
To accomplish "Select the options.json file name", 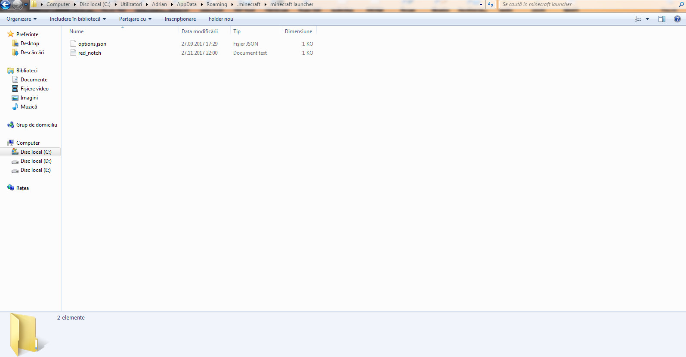I will coord(92,44).
